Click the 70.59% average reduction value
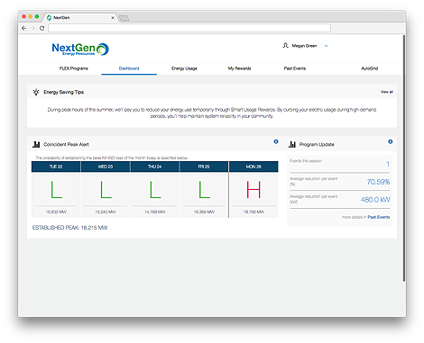This screenshot has width=424, height=343. click(378, 182)
